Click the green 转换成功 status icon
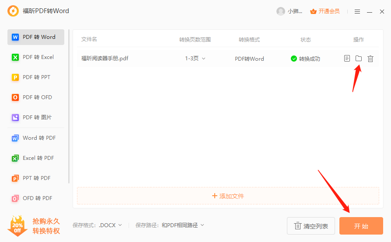391x242 pixels. [294, 59]
